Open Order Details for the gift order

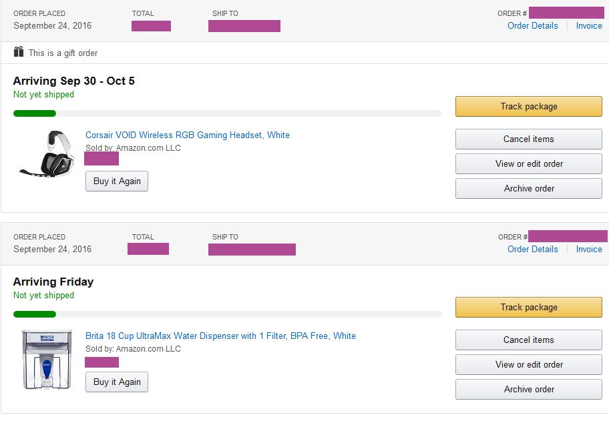coord(532,26)
